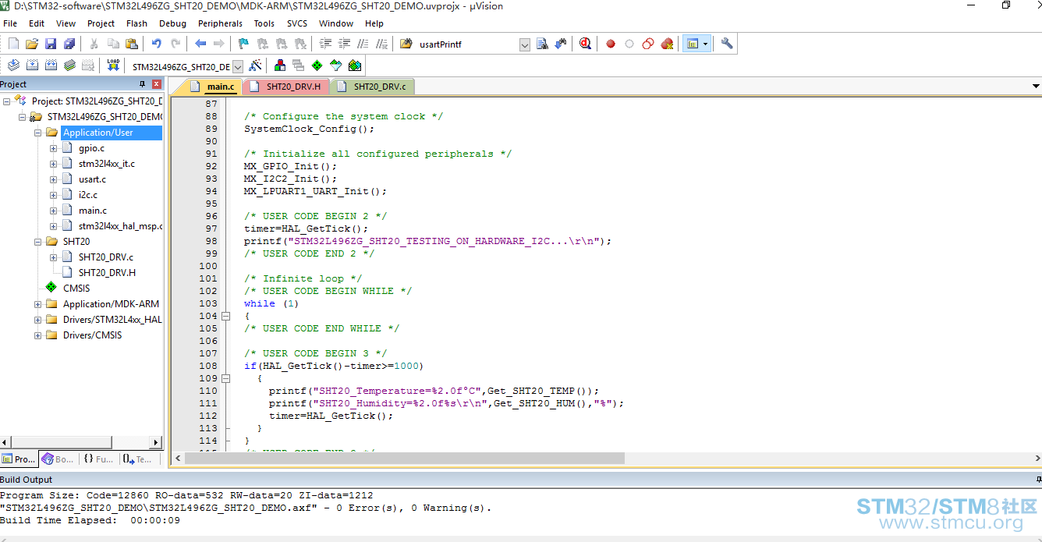This screenshot has width=1042, height=542.
Task: Navigate backwards with blue arrow
Action: [x=200, y=44]
